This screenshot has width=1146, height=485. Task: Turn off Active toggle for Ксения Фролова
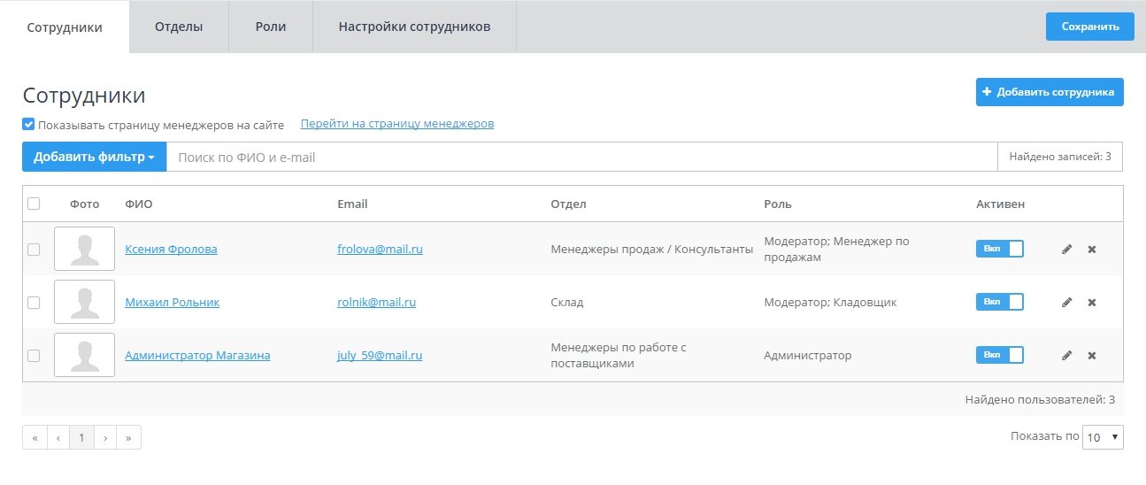999,249
